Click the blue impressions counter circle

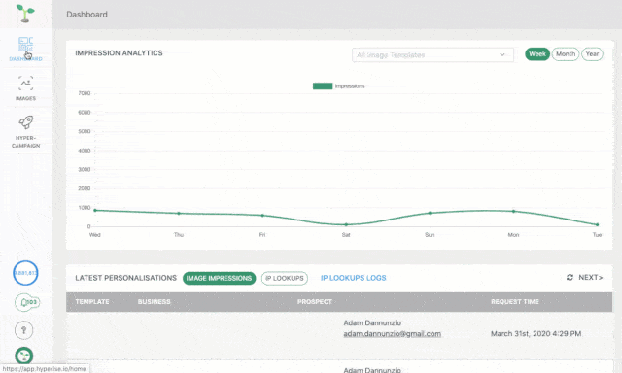tap(25, 273)
